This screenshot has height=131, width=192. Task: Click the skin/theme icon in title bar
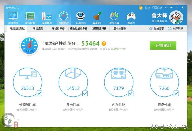pos(166,8)
